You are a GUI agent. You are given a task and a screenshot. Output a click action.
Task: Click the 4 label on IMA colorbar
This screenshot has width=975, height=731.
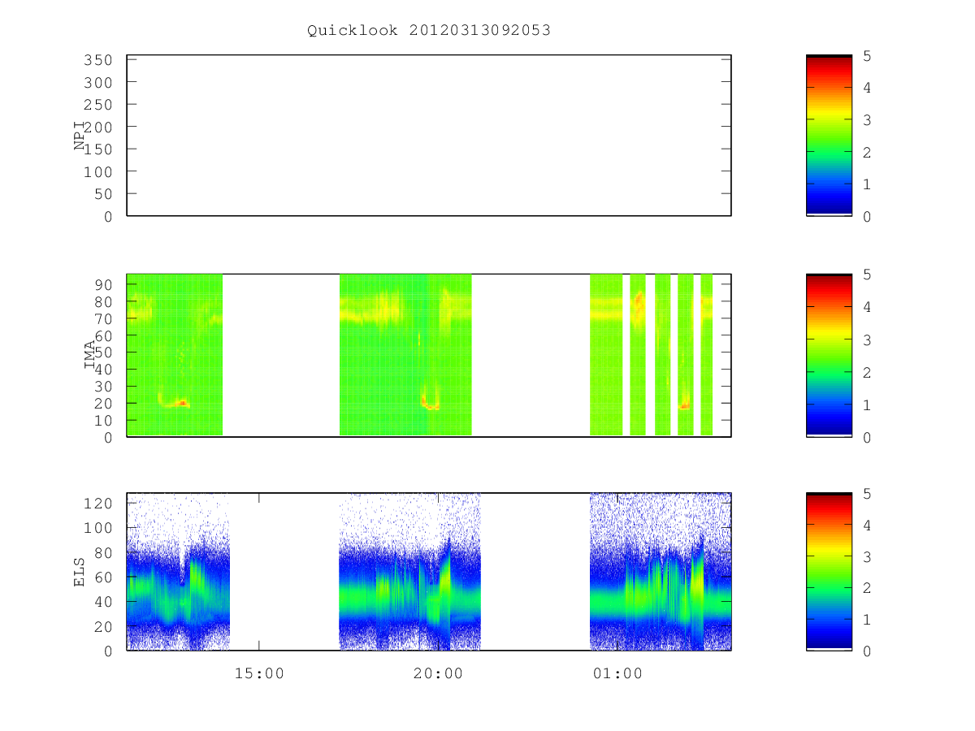[867, 307]
